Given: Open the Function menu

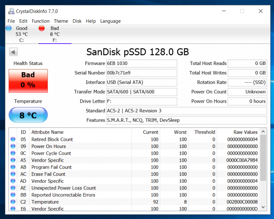Looking at the screenshot, I should click(x=41, y=21).
